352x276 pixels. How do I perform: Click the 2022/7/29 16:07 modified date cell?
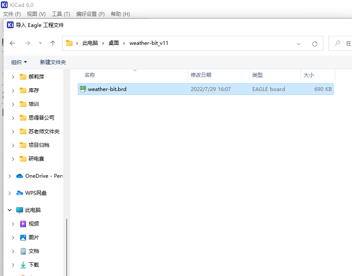tap(211, 89)
